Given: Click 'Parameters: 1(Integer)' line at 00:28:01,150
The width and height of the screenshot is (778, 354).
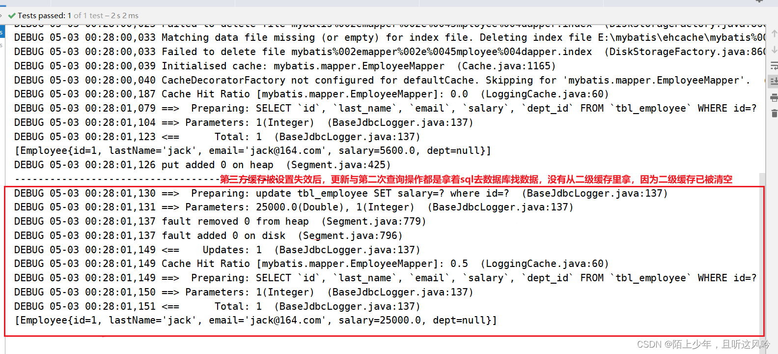Looking at the screenshot, I should [x=244, y=293].
